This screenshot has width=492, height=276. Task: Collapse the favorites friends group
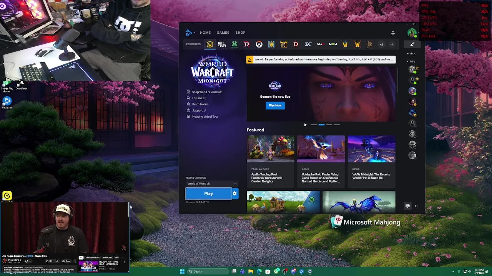[411, 54]
